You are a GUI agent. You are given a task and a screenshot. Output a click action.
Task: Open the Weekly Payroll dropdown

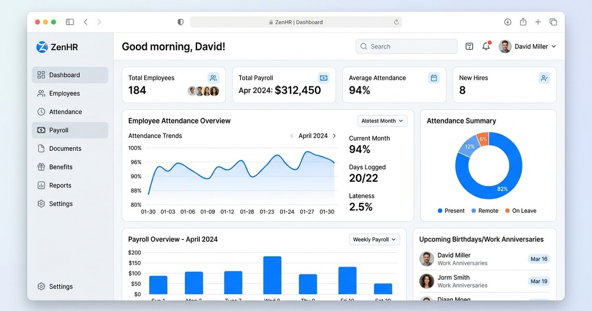(374, 239)
